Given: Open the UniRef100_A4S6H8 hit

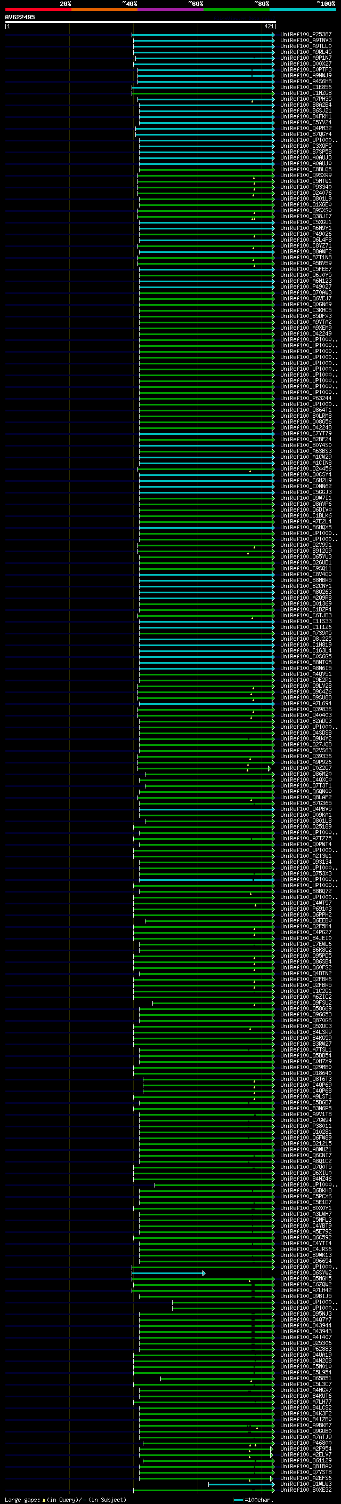Looking at the screenshot, I should tap(306, 81).
